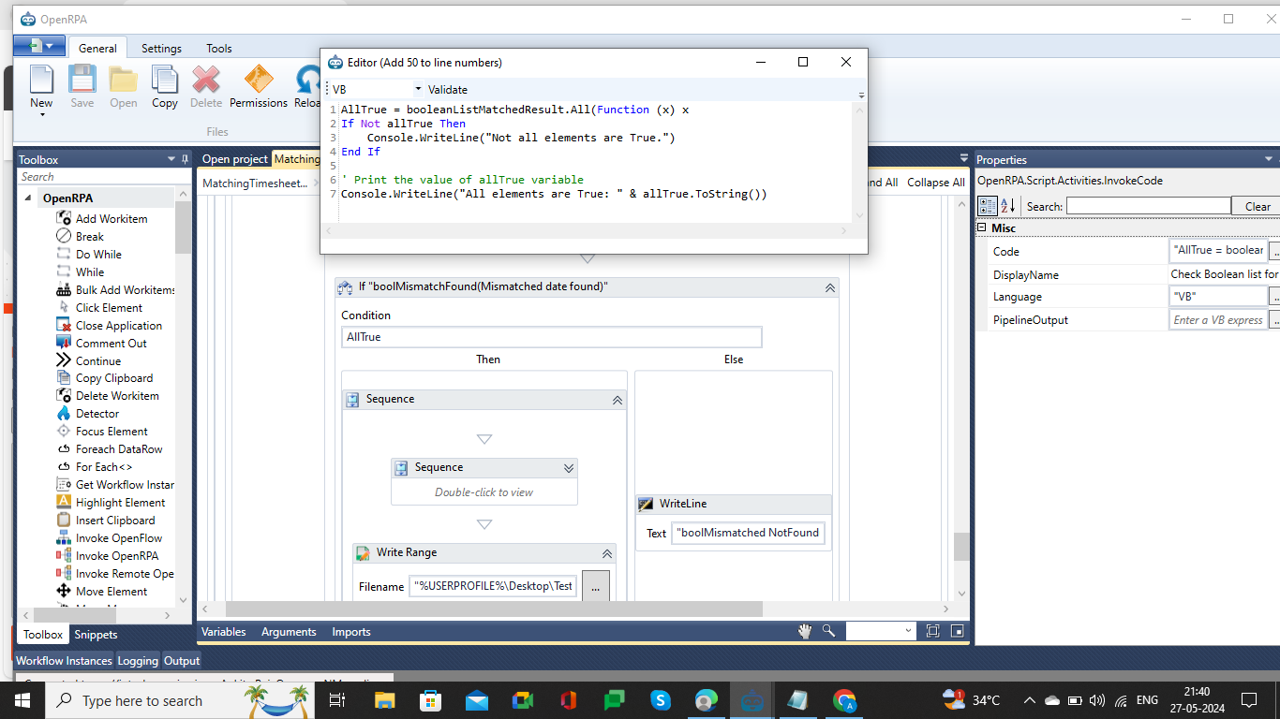Click the Clear button in Properties

coord(1258,206)
